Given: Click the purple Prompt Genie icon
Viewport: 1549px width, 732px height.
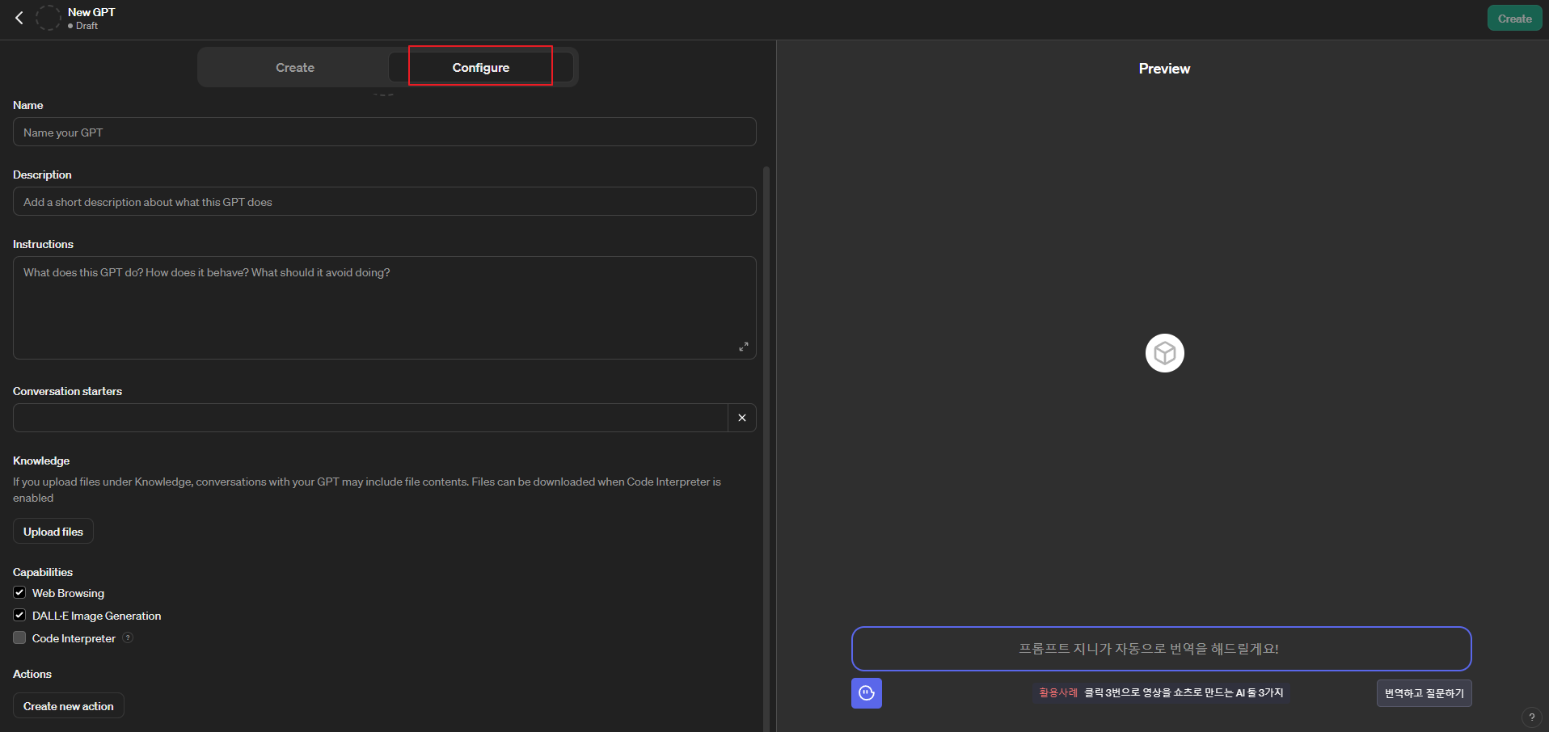Looking at the screenshot, I should click(x=866, y=693).
